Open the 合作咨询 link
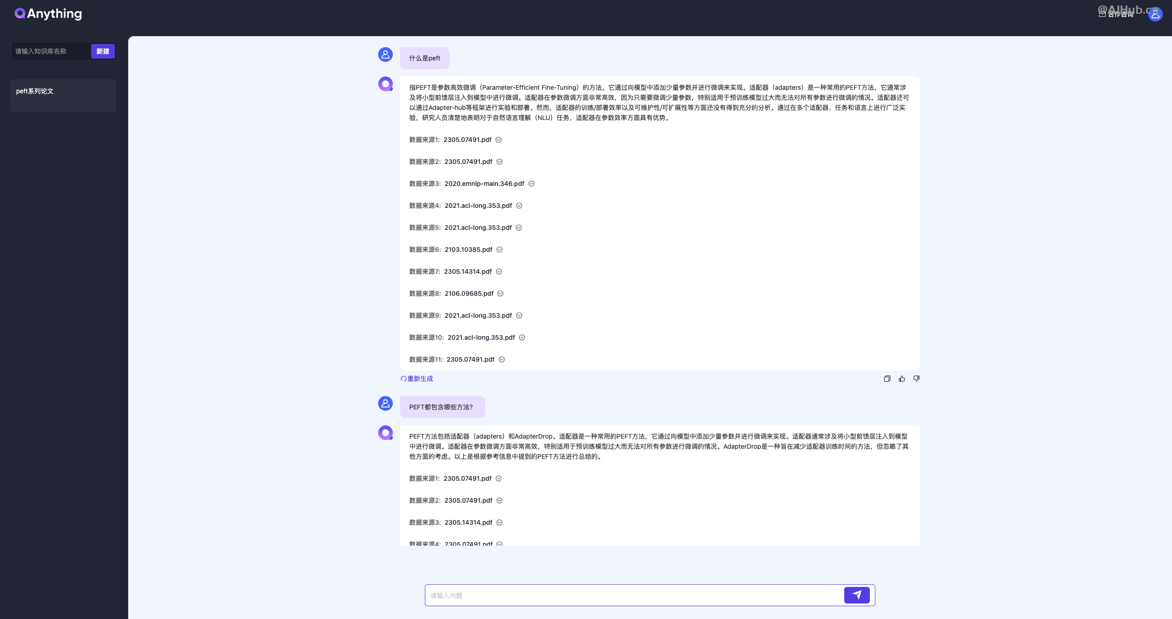The height and width of the screenshot is (619, 1172). (1116, 14)
